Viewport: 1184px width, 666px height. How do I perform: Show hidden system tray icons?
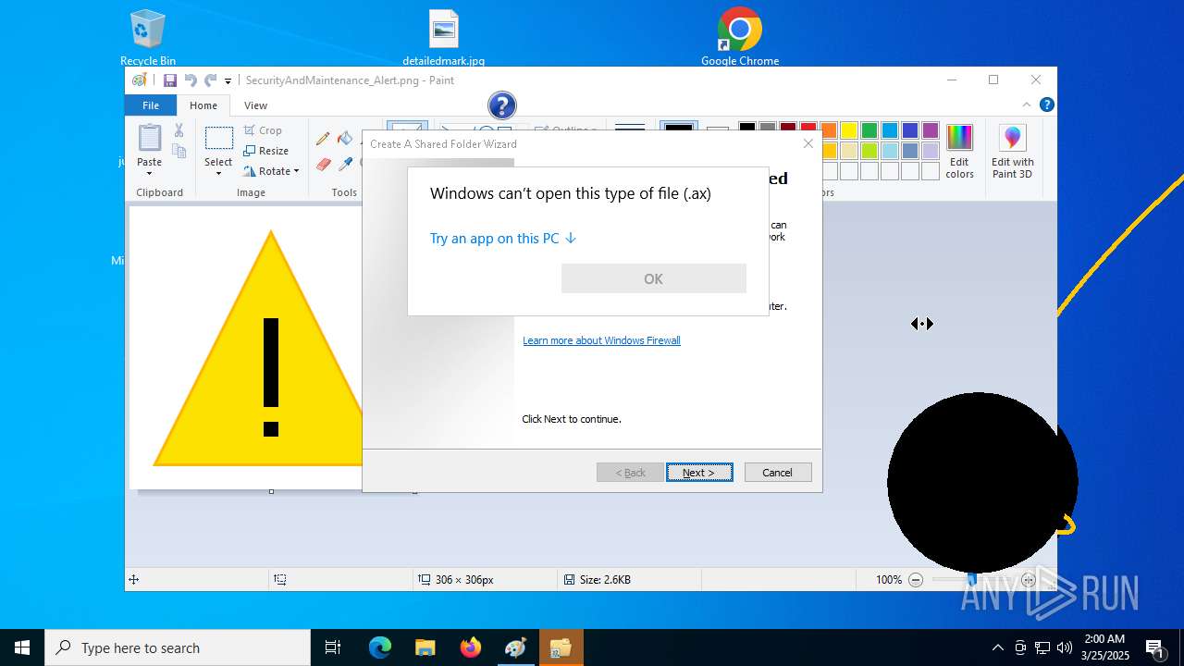[x=997, y=647]
